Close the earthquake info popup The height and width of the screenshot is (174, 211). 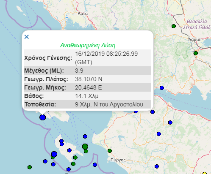point(27,37)
